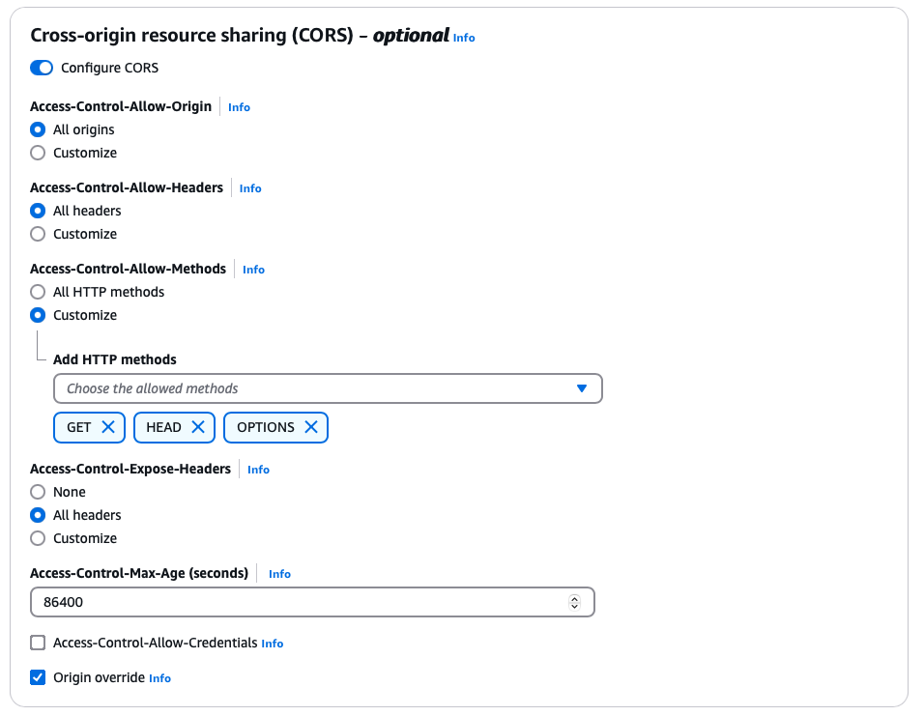The height and width of the screenshot is (716, 924).
Task: Remove the HEAD method tag
Action: click(x=198, y=427)
